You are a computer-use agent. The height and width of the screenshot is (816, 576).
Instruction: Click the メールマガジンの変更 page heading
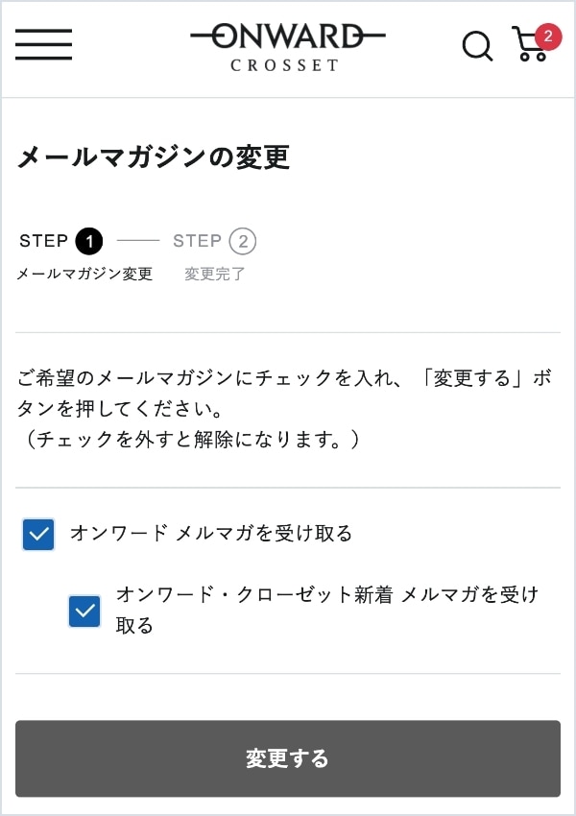click(154, 157)
